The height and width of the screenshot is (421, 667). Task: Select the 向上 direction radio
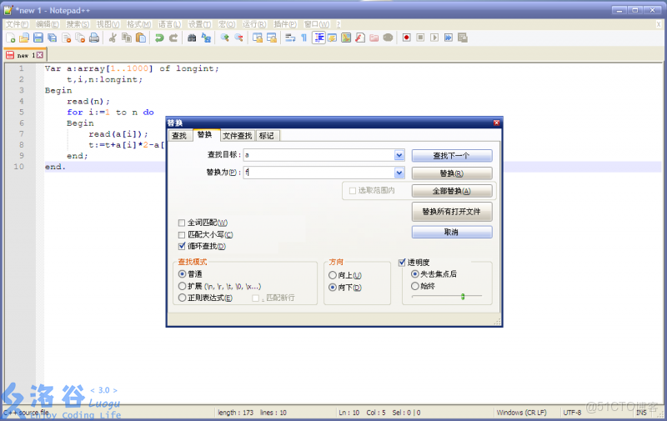click(x=333, y=276)
